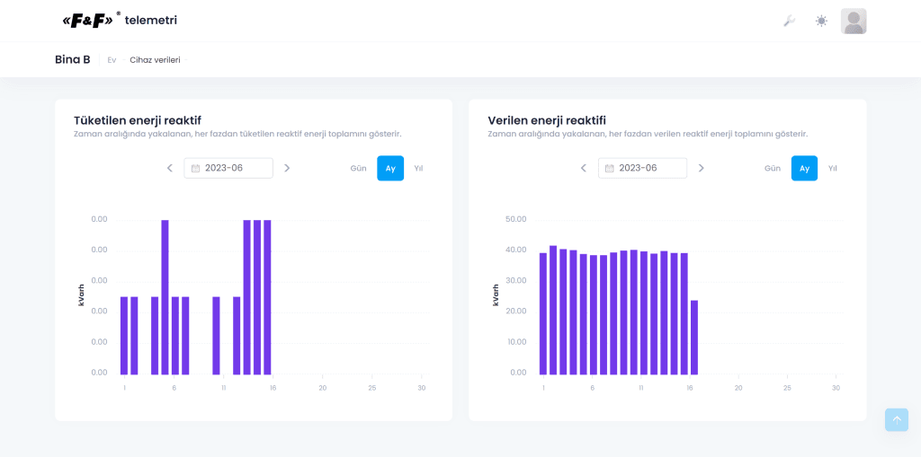
Task: Click the 30 x-axis label in Tüketilen chart
Action: 421,388
